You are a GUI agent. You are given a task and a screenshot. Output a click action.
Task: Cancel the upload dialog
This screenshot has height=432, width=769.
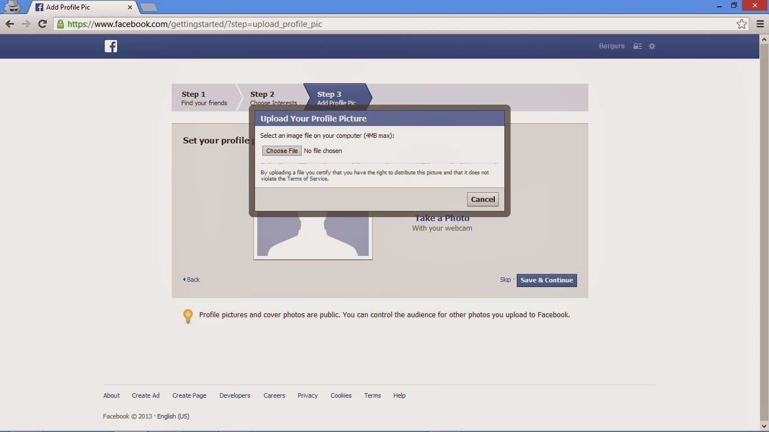pos(483,199)
